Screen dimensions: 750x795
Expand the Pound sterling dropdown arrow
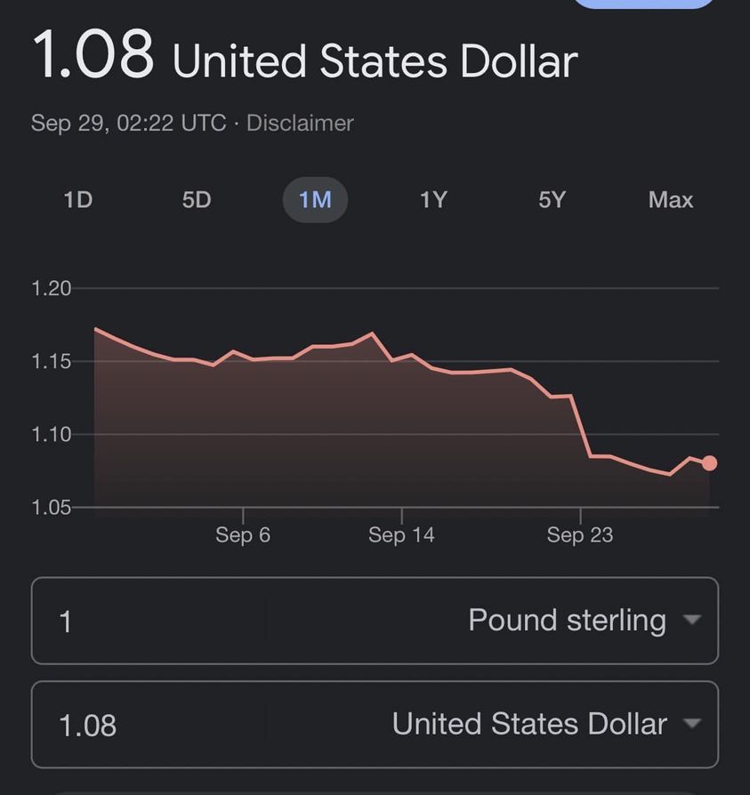691,620
